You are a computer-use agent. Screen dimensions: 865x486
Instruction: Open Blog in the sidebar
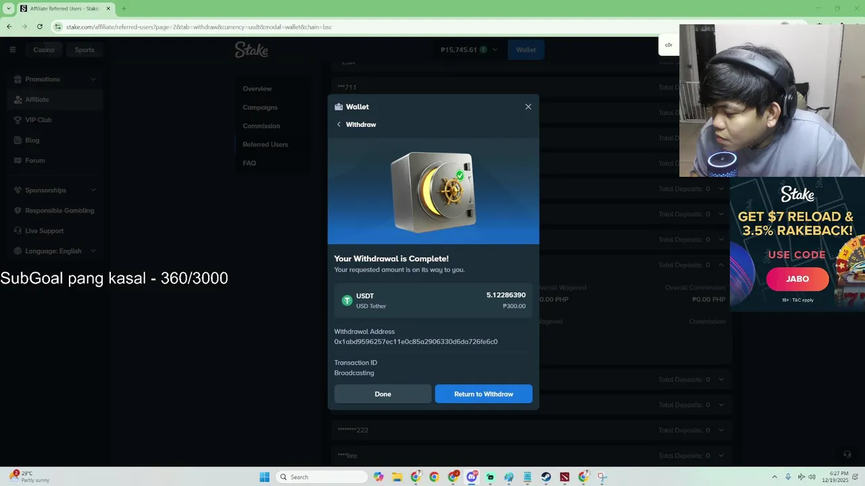(x=55, y=140)
